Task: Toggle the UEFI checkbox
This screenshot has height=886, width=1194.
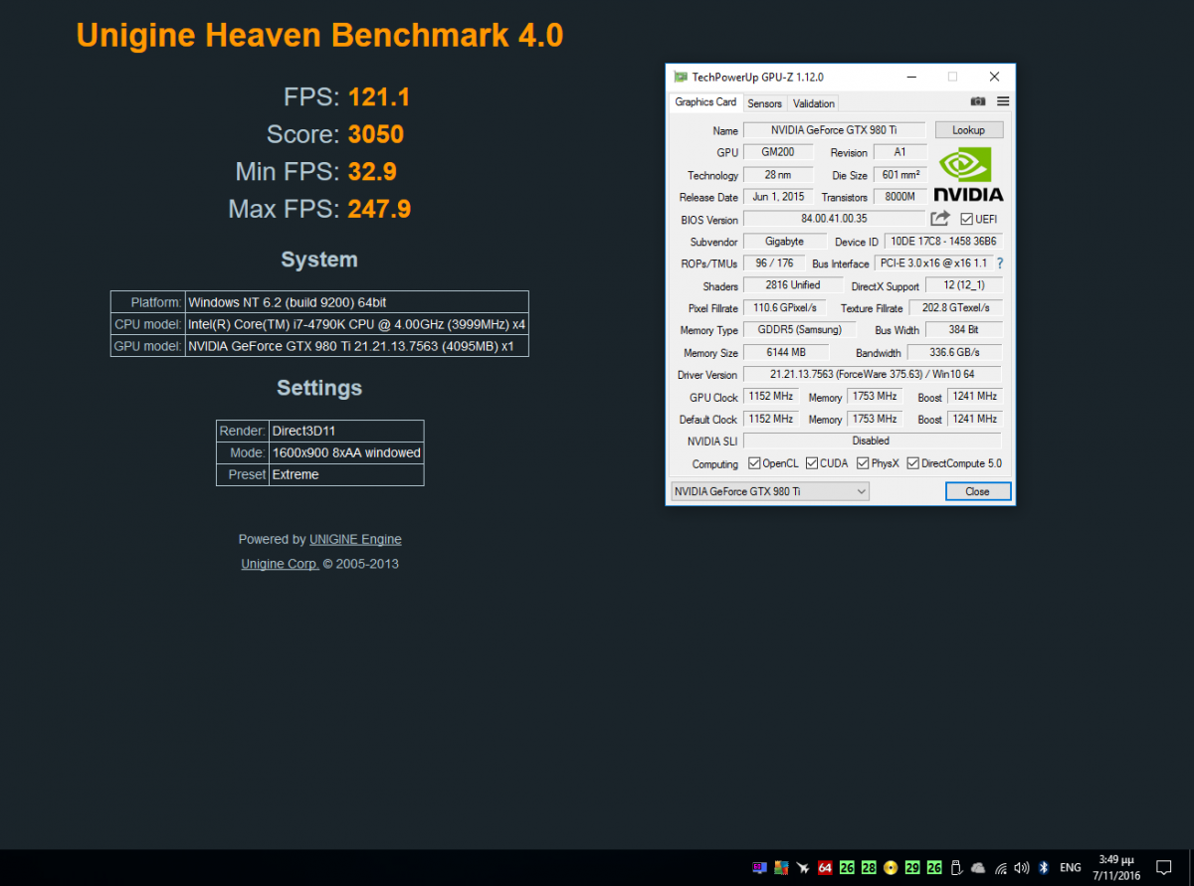Action: point(966,219)
